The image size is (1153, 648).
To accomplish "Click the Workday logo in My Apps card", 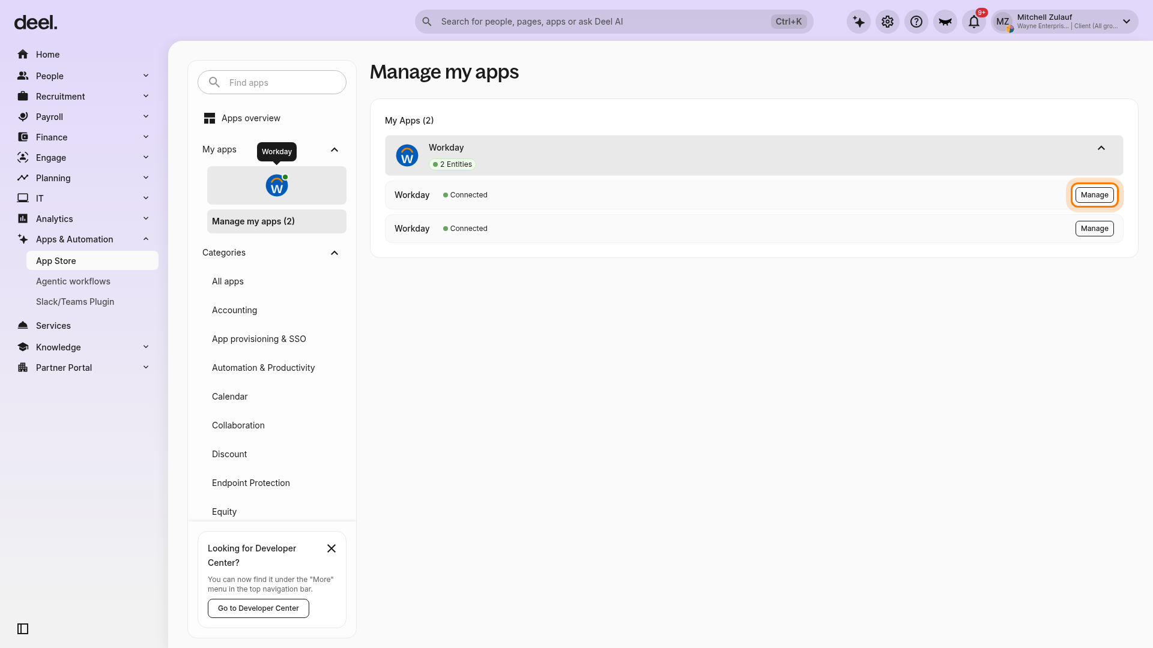I will (x=407, y=155).
